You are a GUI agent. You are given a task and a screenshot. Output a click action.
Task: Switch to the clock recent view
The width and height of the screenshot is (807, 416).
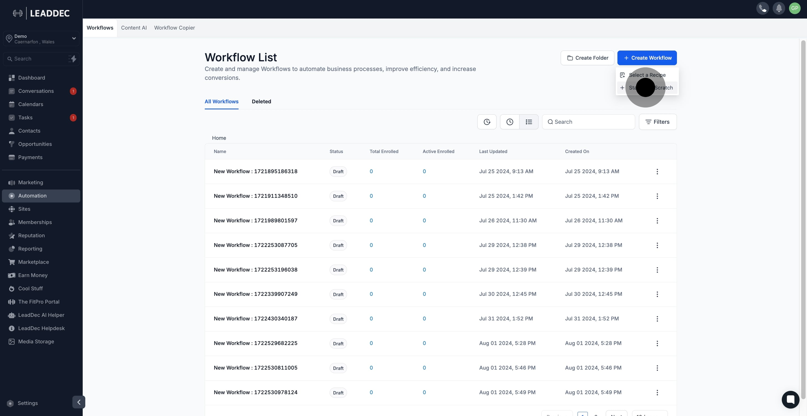coord(509,122)
